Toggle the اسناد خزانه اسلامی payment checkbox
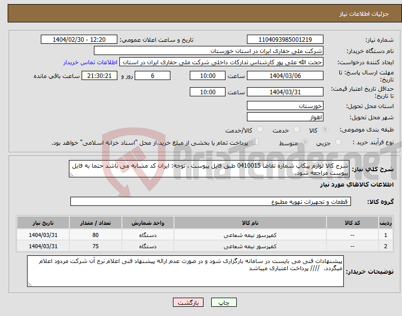 click(256, 142)
